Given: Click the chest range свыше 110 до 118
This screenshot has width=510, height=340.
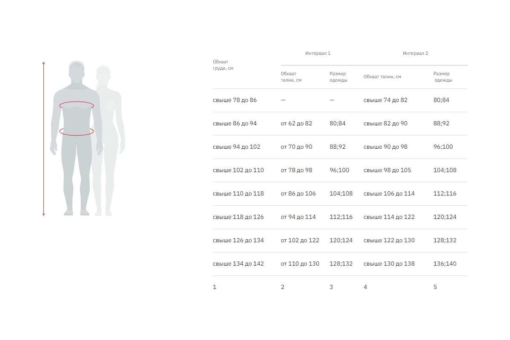Looking at the screenshot, I should click(238, 194).
